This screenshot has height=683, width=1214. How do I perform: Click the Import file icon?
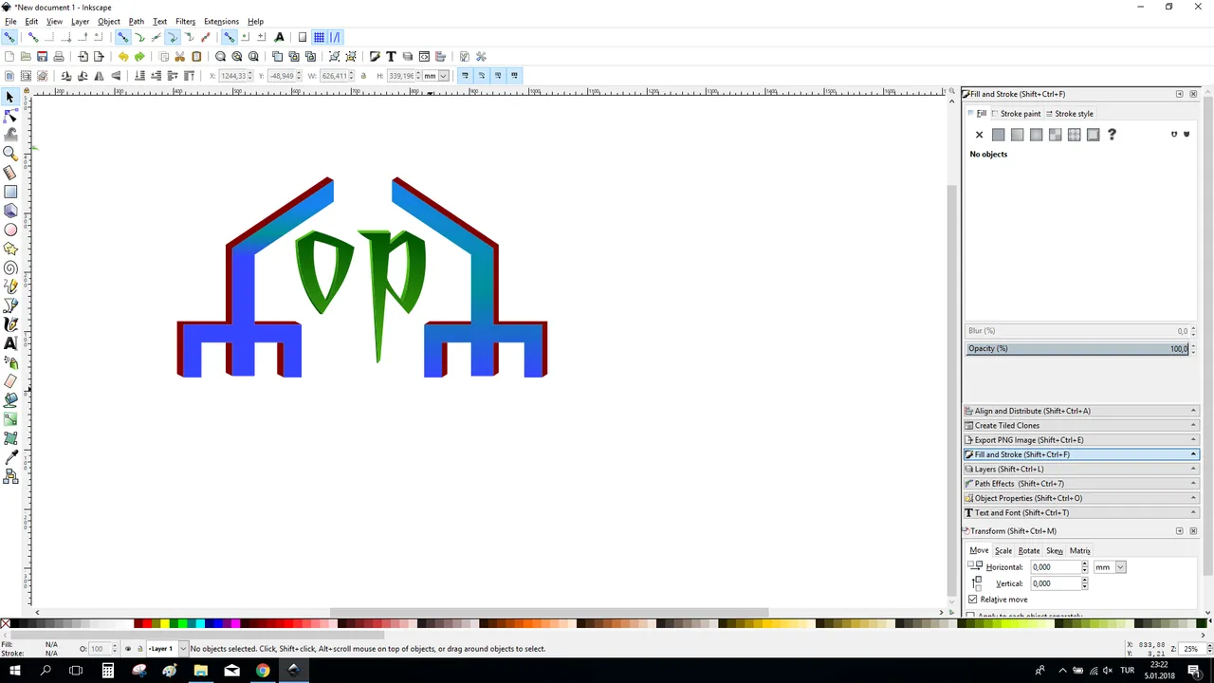pyautogui.click(x=83, y=56)
